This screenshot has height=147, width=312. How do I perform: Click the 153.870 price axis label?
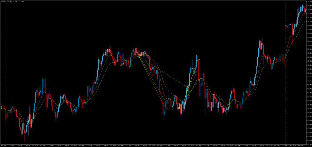pyautogui.click(x=308, y=2)
